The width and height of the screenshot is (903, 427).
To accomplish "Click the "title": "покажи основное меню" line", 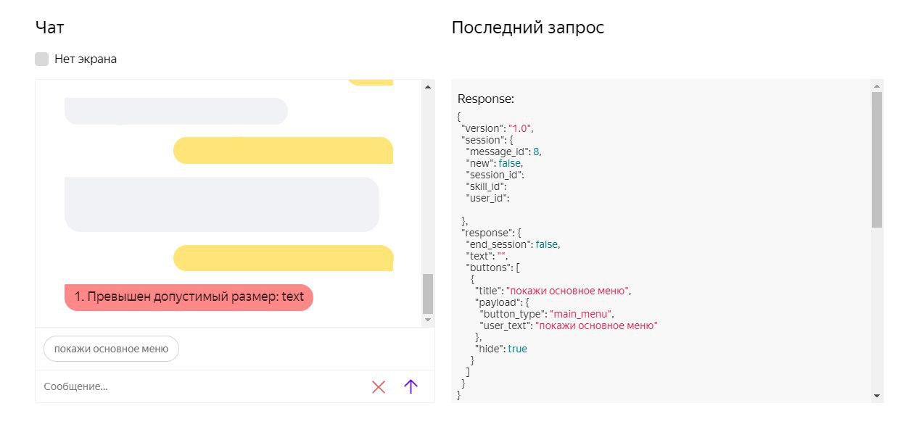I will coord(554,291).
